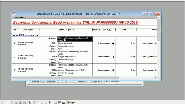Click the right bracket icon in bottom toolbar
185x104 pixels.
coord(46,103)
